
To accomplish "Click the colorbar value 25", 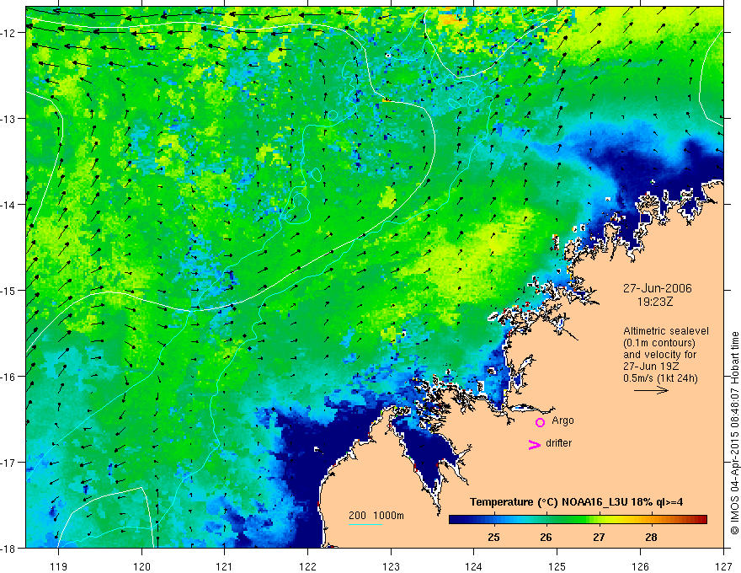I will pos(493,537).
